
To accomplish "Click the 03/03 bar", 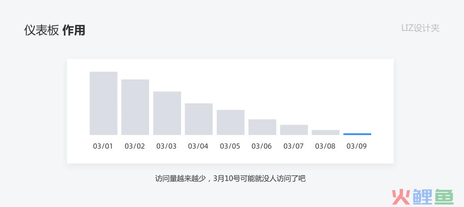I will coord(167,113).
